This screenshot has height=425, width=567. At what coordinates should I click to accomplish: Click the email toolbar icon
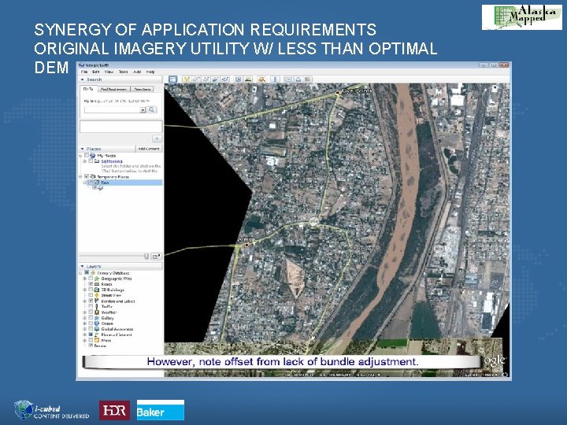(x=288, y=79)
